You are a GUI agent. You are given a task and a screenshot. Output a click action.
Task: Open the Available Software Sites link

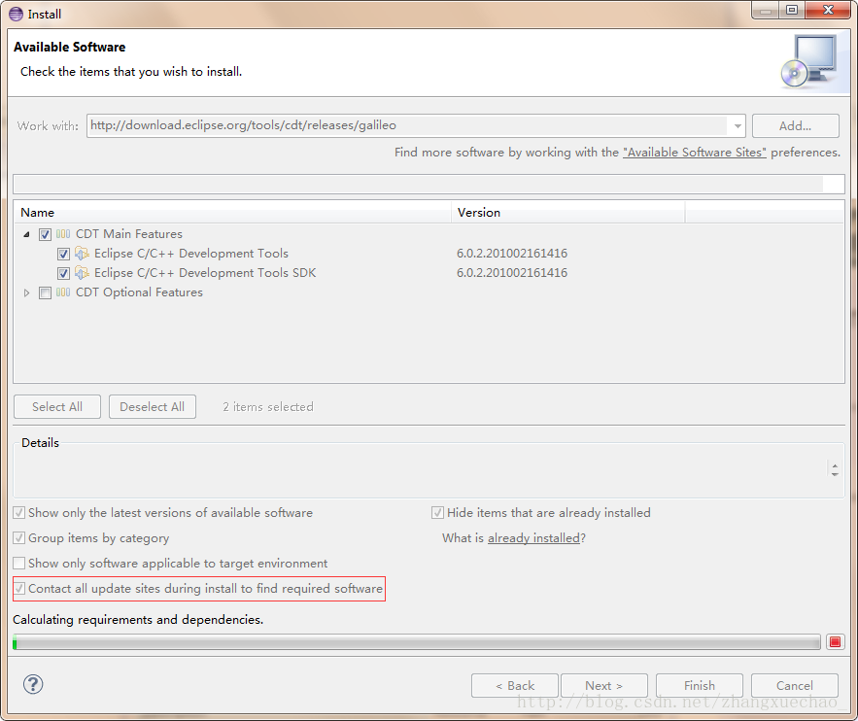click(695, 153)
